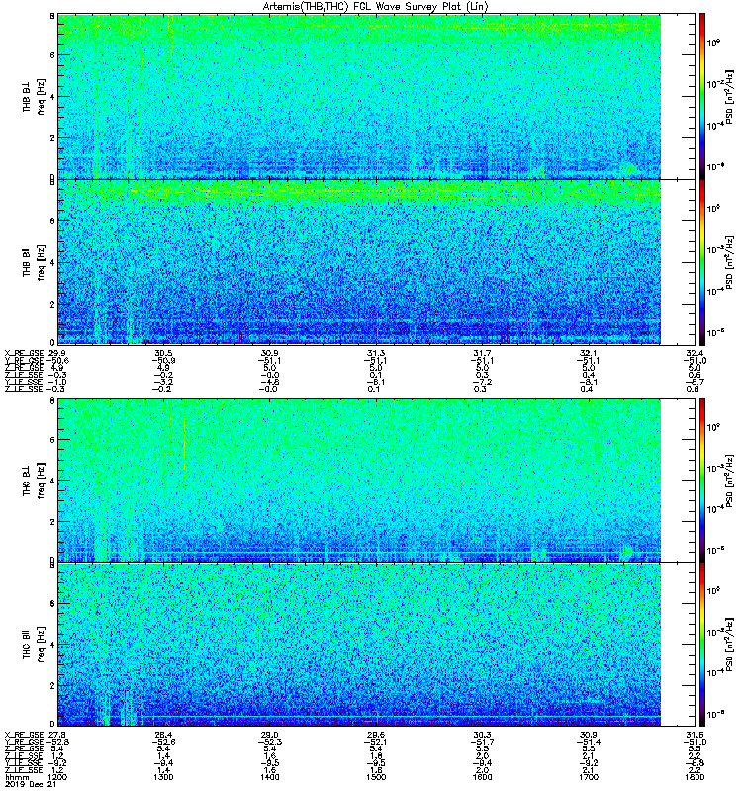Click the THC X_RE_GSE value 28.4
Image resolution: width=742 pixels, height=791 pixels.
pos(163,735)
